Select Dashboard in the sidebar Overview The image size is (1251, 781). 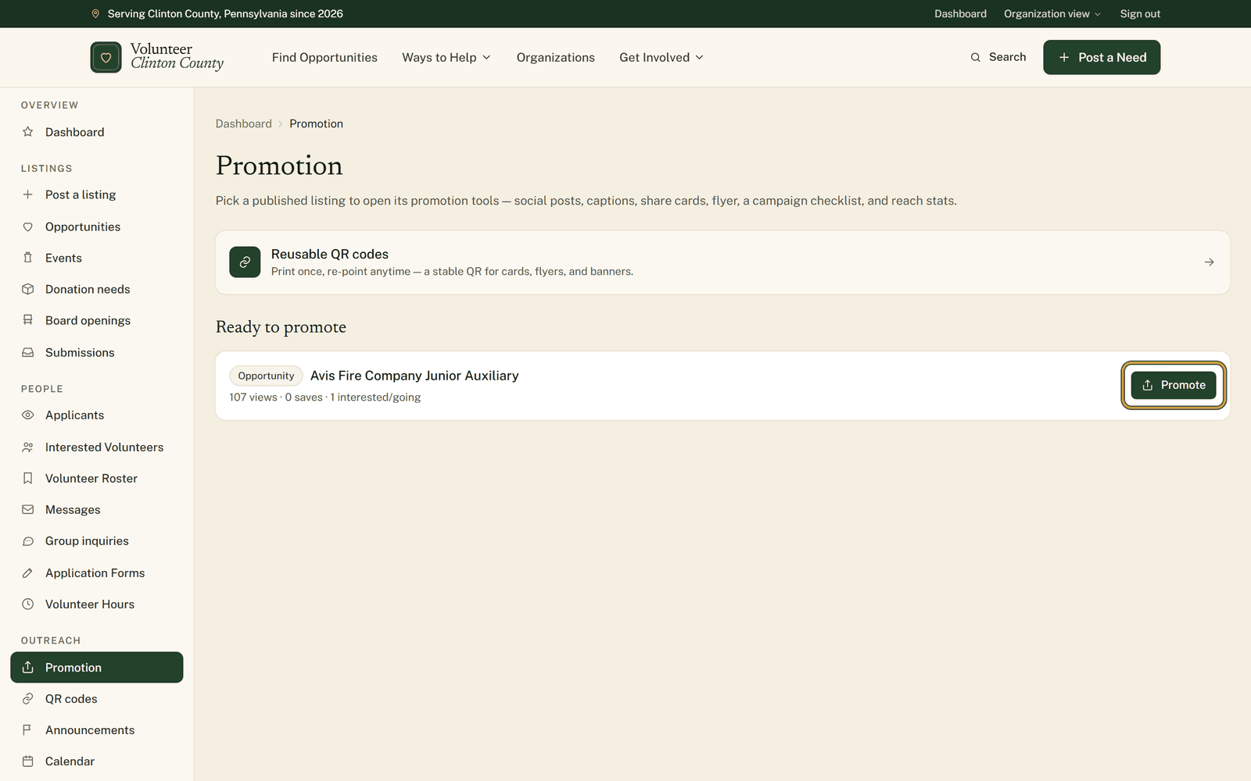97,132
